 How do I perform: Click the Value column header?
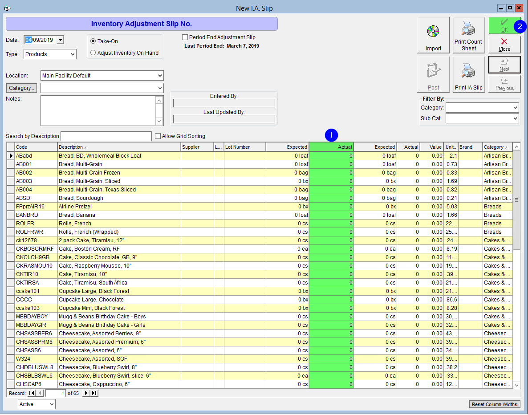tap(431, 147)
